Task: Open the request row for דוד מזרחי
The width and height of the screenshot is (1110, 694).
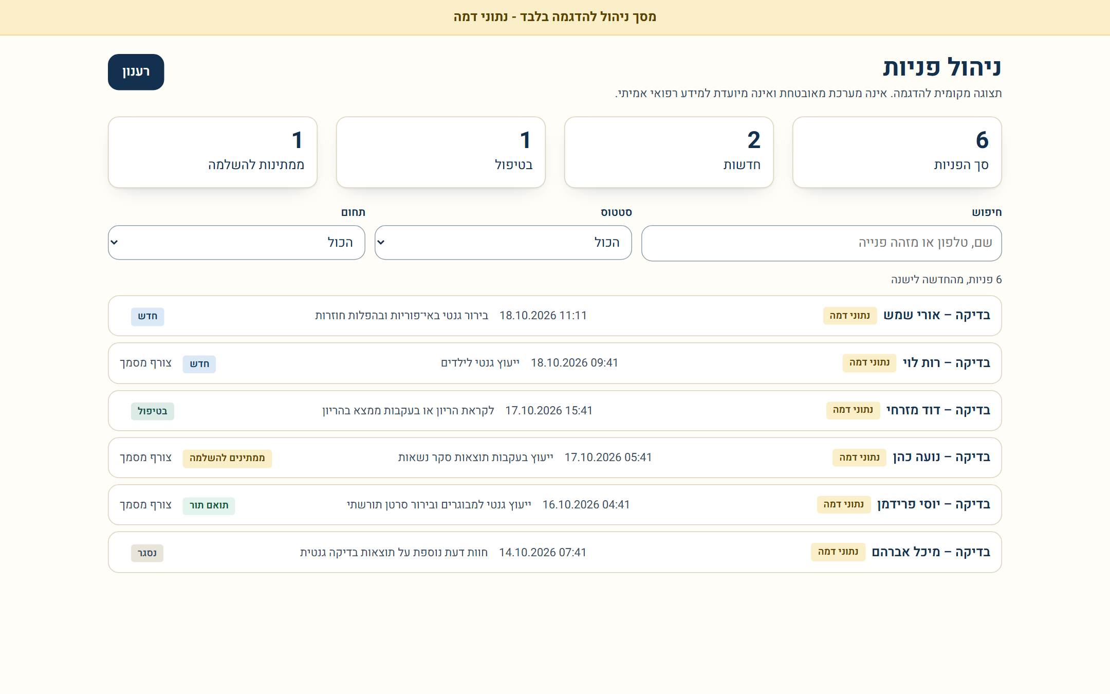Action: coord(554,410)
